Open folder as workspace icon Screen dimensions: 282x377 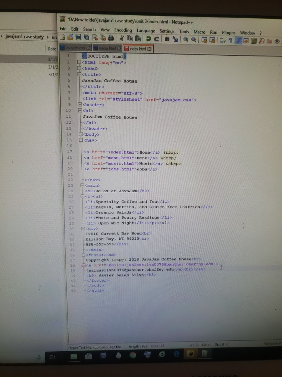[x=269, y=42]
